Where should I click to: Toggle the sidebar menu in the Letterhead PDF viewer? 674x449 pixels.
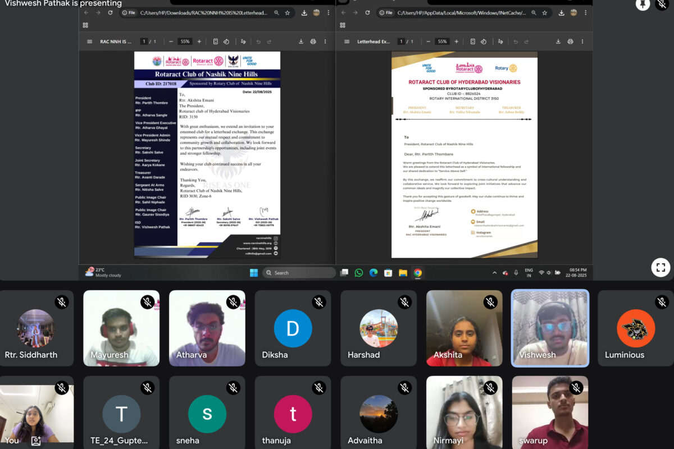click(347, 42)
